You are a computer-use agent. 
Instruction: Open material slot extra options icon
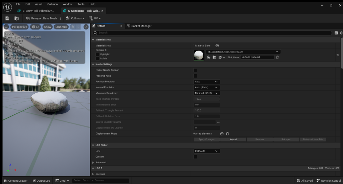pyautogui.click(x=222, y=57)
